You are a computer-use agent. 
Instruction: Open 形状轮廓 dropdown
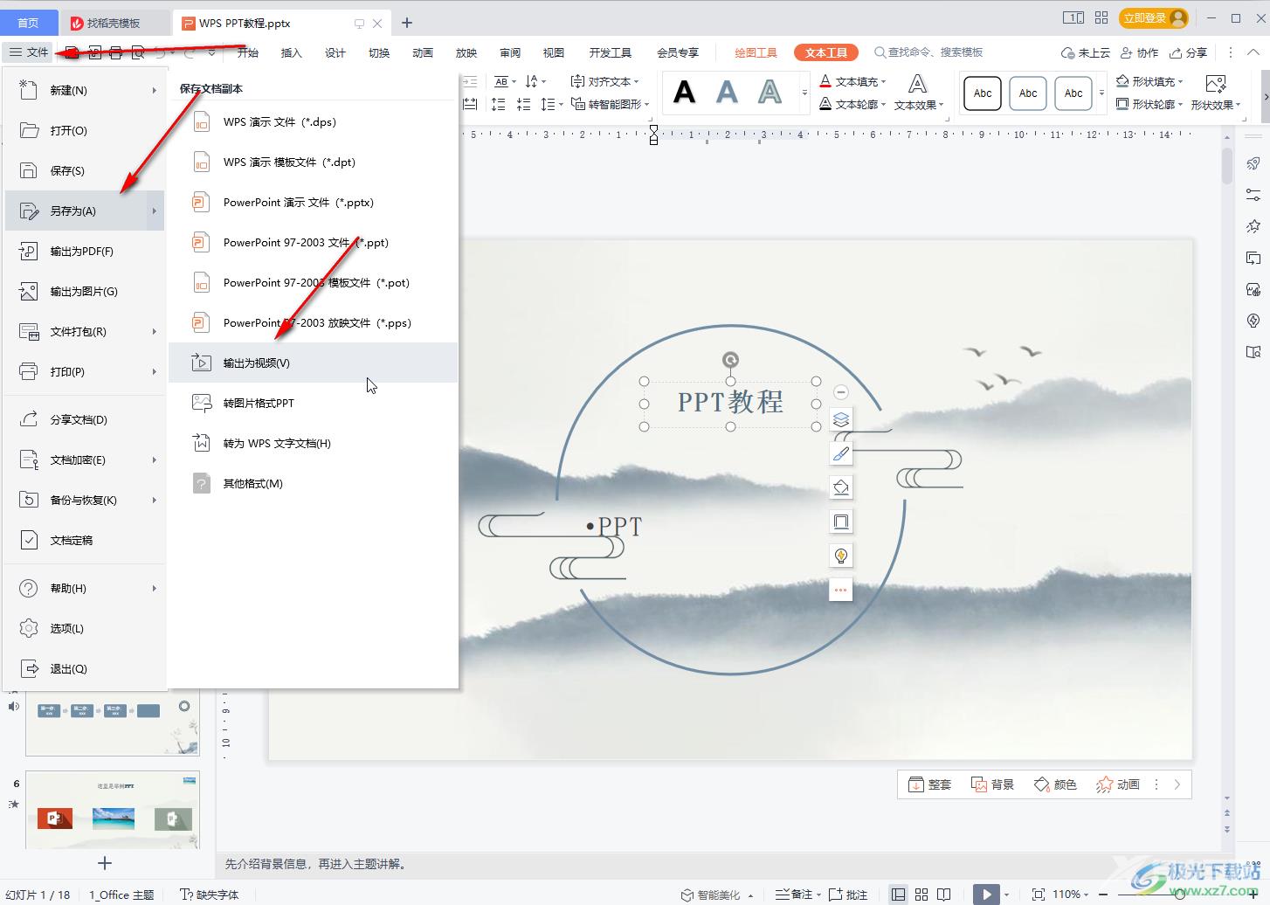coord(1181,104)
